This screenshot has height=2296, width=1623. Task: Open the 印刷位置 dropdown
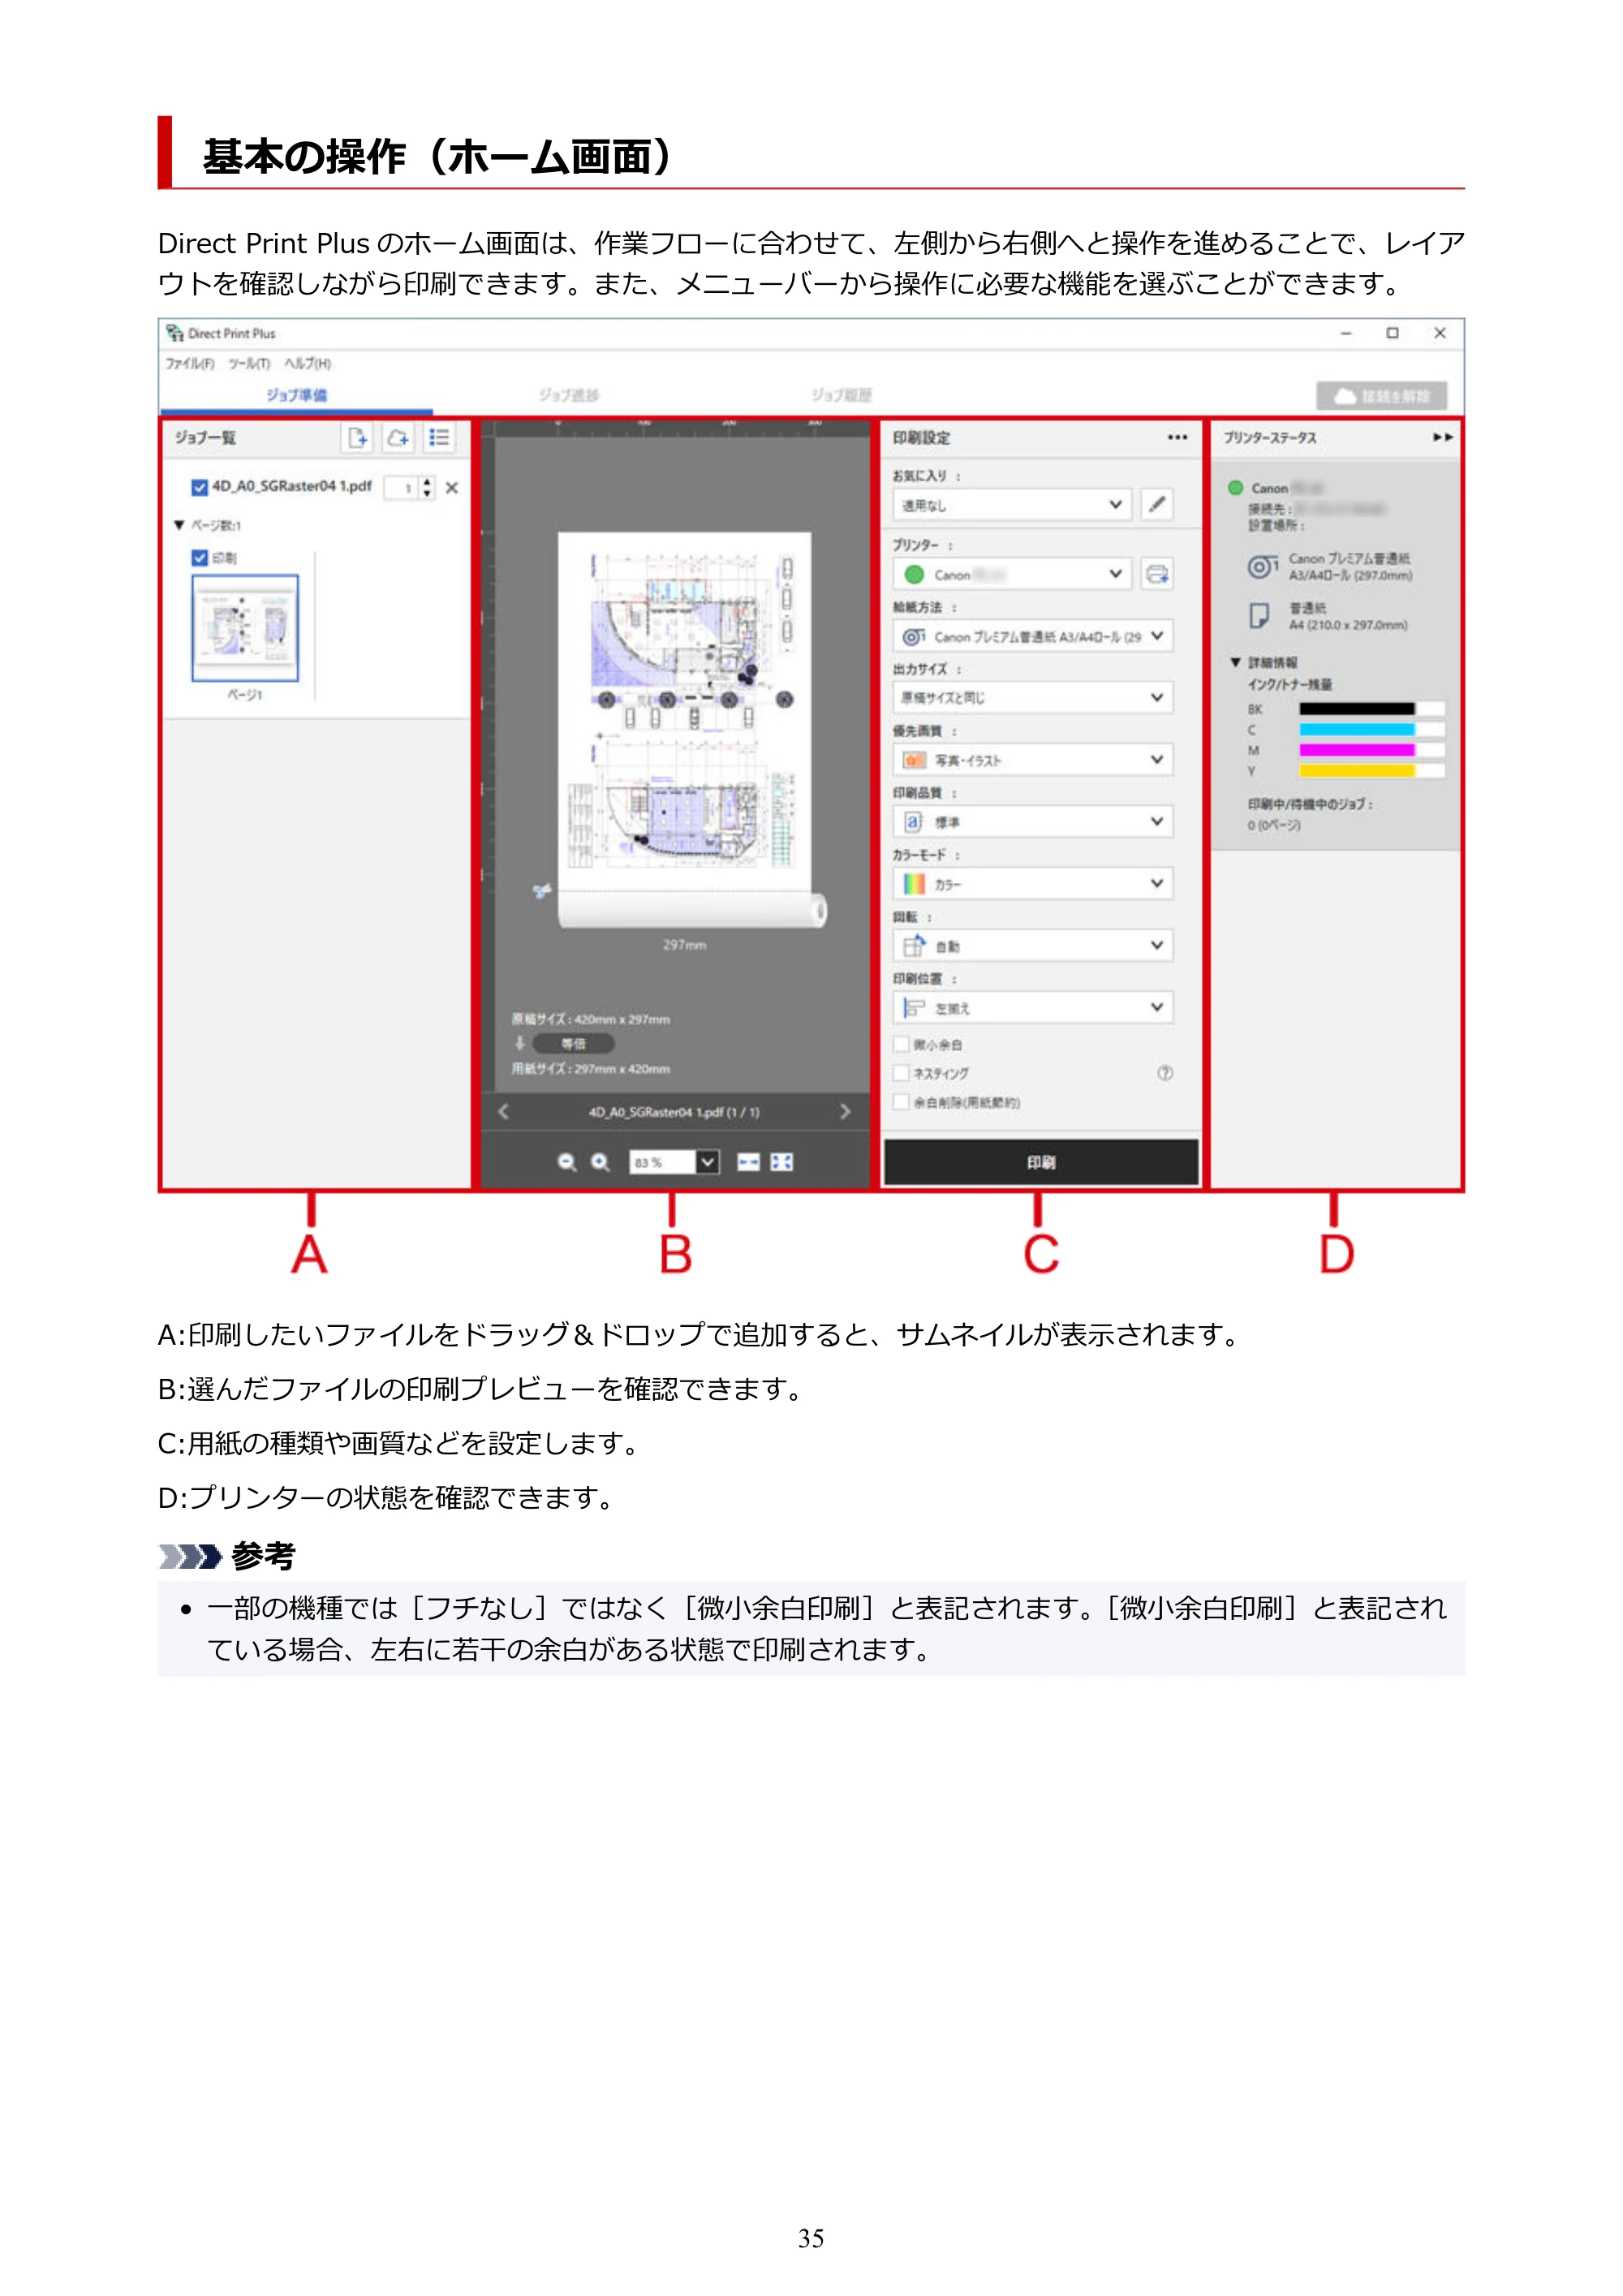coord(1033,1008)
